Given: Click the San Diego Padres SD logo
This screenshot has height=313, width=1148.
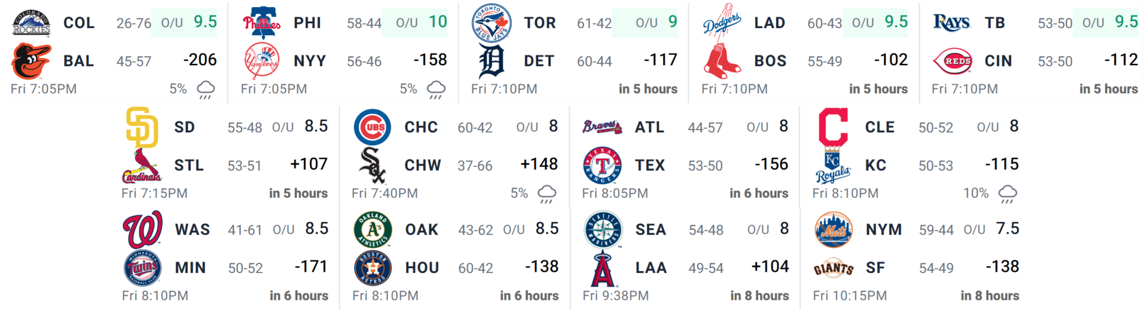Looking at the screenshot, I should 142,127.
